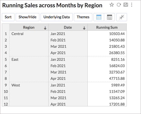
Task: Toggle sort arrow on Date column
Action: [84, 28]
